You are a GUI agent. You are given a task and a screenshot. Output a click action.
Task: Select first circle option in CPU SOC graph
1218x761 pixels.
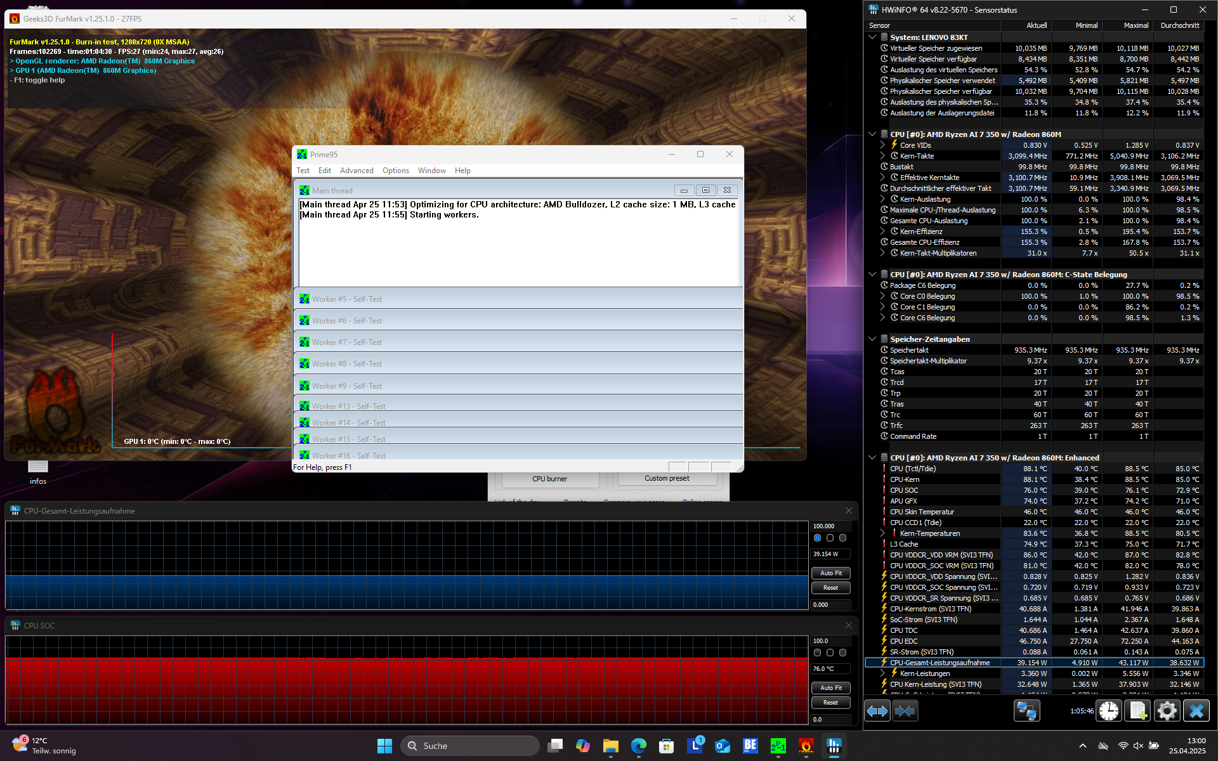(818, 653)
